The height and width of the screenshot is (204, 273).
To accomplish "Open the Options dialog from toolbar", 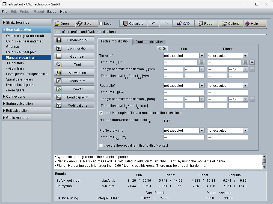I will pyautogui.click(x=231, y=24).
